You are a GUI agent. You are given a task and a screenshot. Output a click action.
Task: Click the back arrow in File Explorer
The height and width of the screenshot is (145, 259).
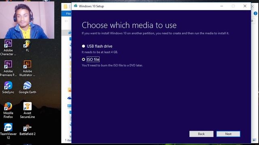66,21
